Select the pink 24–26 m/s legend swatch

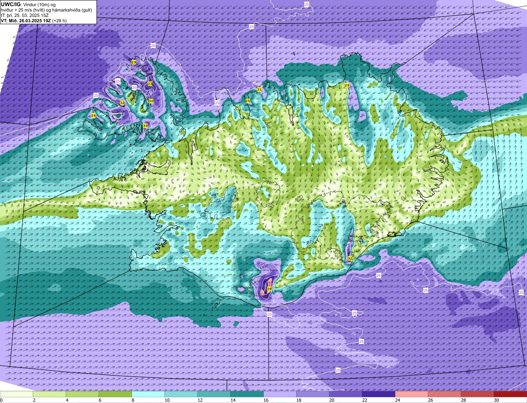click(x=412, y=394)
